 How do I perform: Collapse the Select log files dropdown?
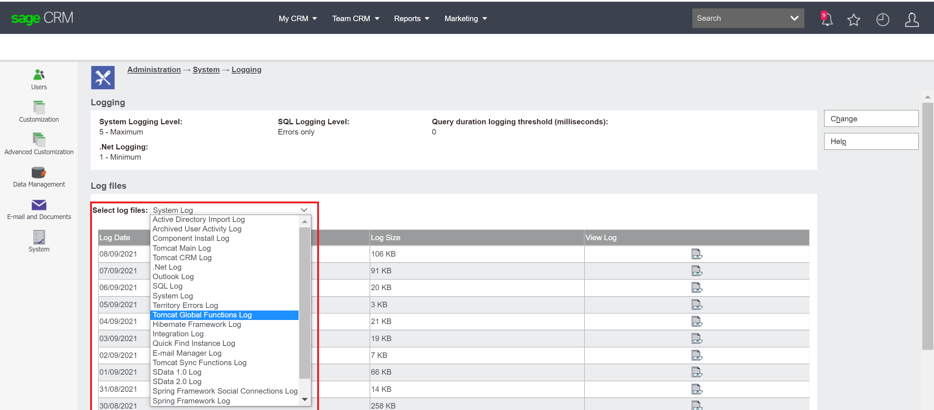point(304,210)
